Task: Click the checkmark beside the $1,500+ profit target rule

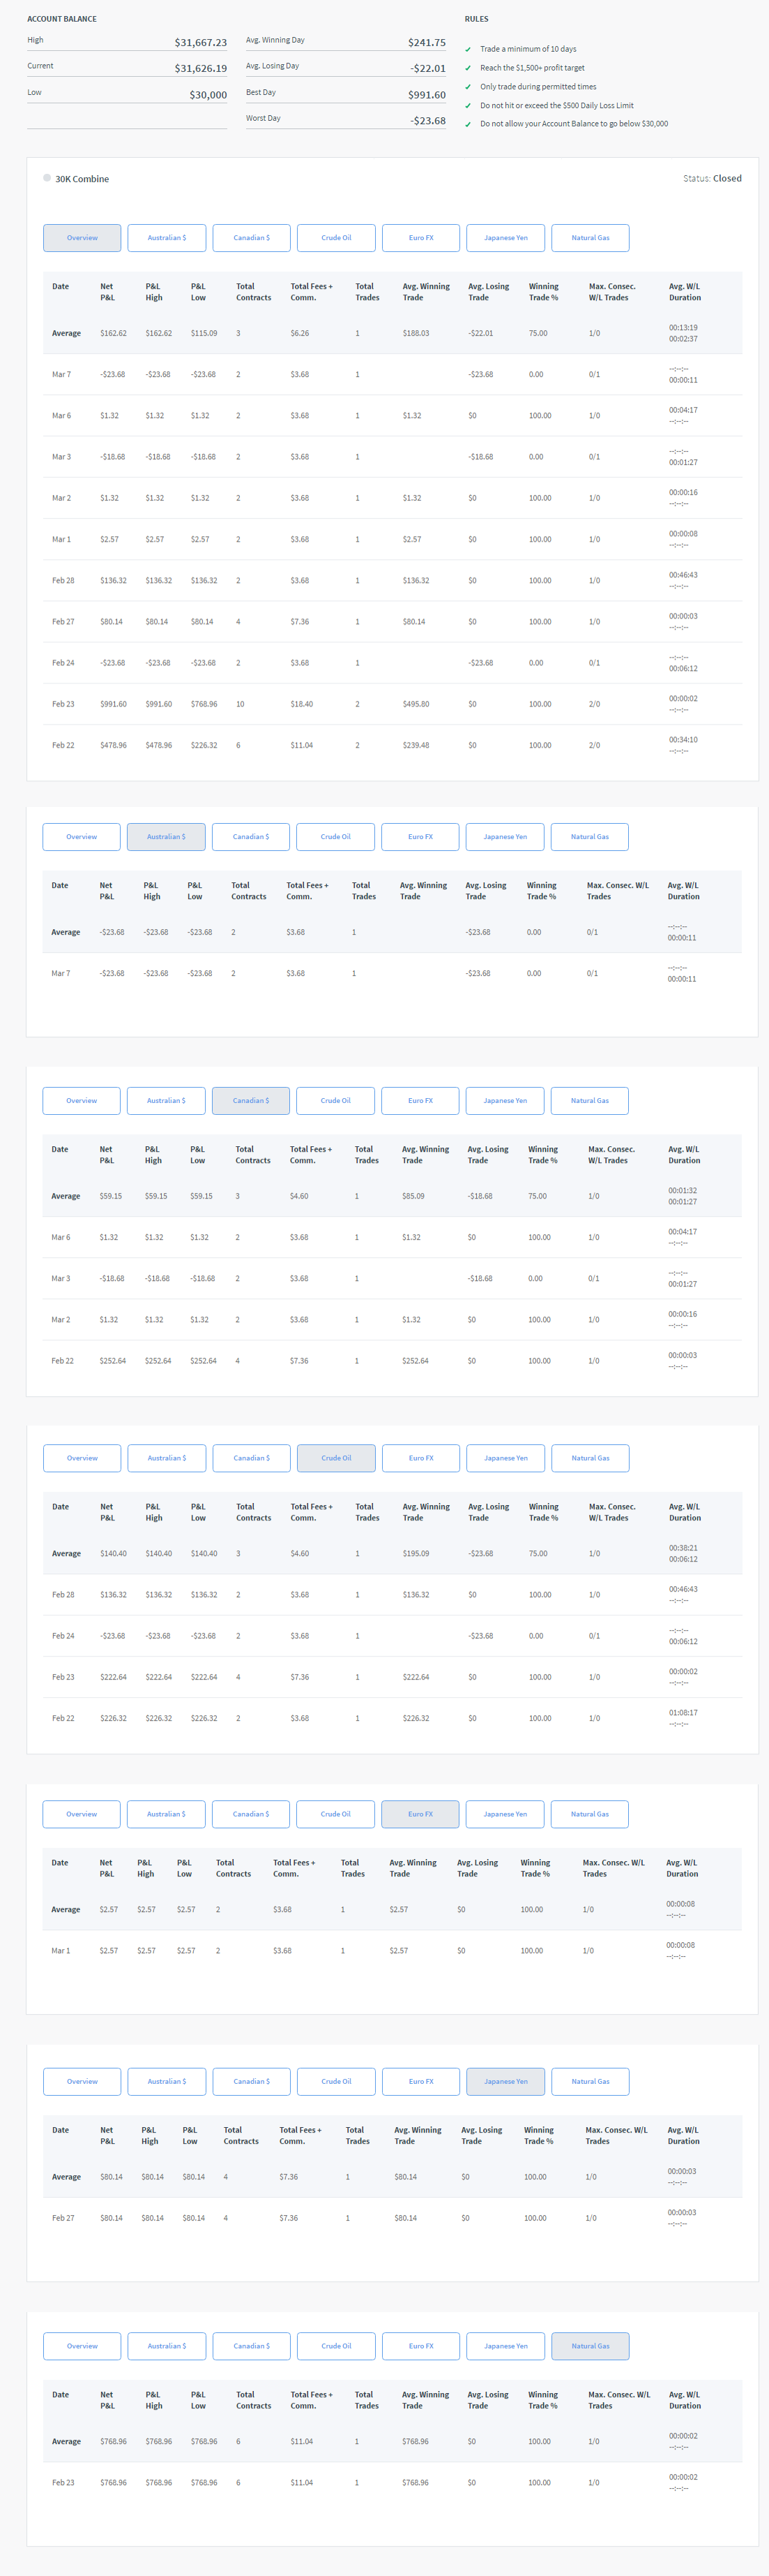Action: coord(467,68)
